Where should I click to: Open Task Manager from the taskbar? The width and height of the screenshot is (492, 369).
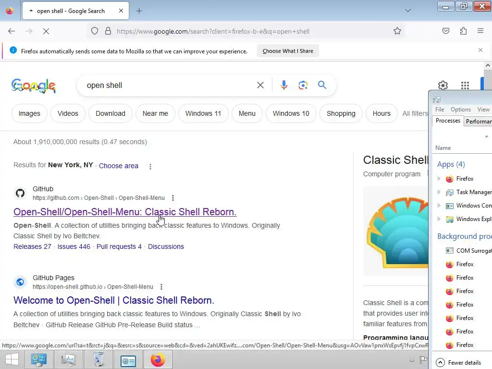68,359
